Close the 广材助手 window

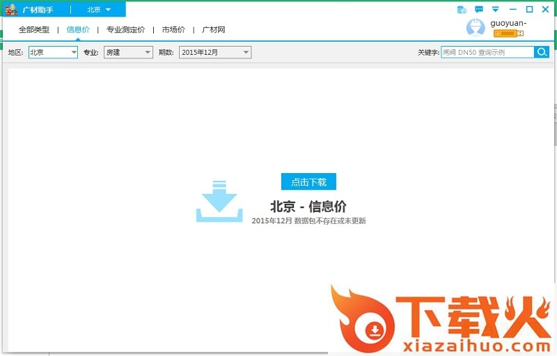tap(546, 9)
